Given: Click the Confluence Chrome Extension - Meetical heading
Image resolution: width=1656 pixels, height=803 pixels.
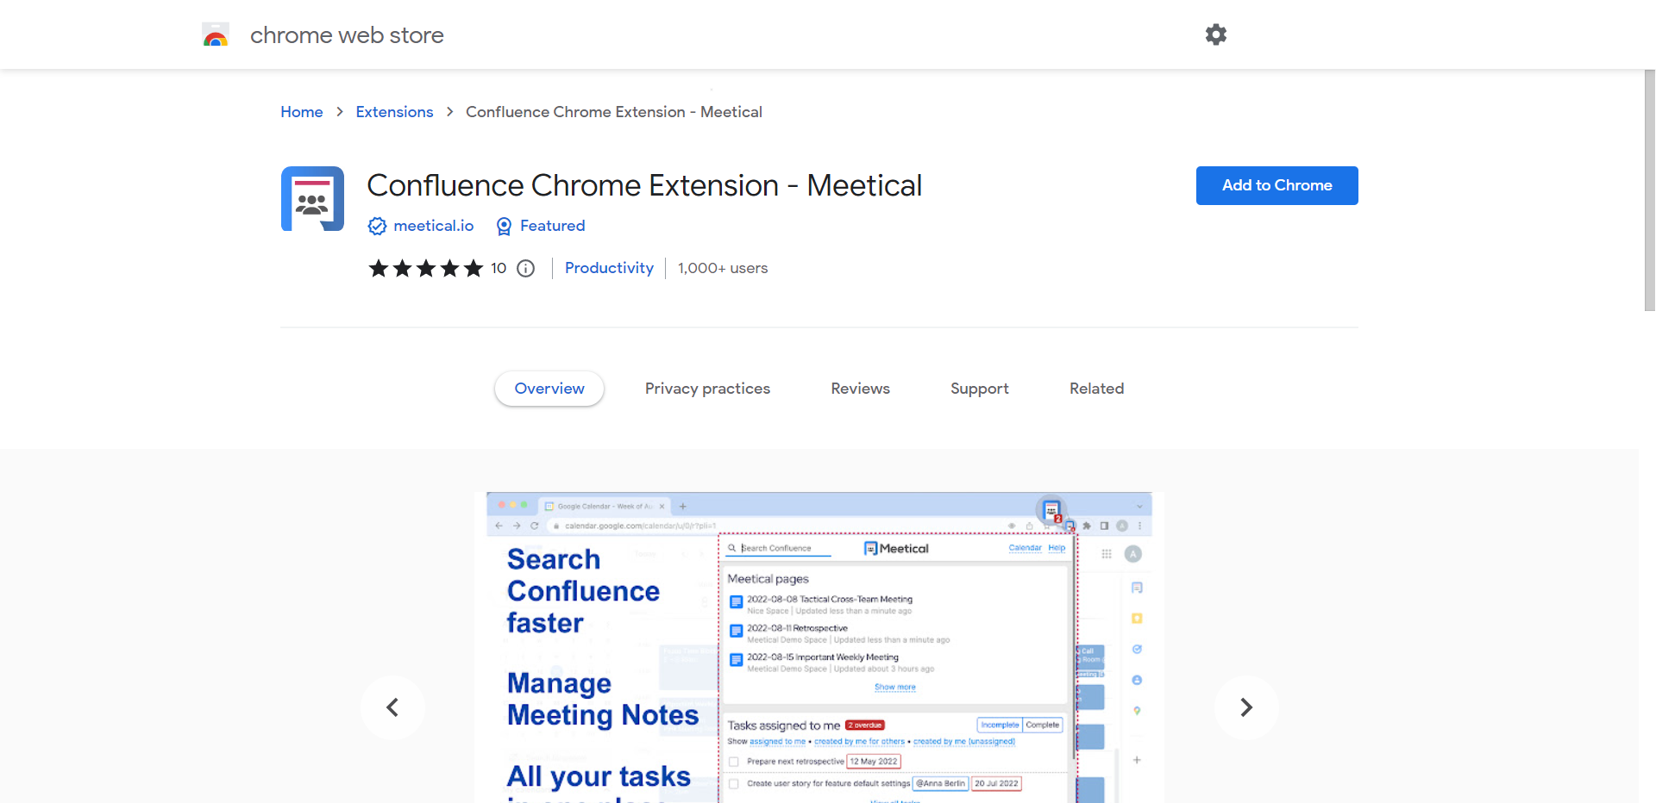Looking at the screenshot, I should tap(644, 185).
